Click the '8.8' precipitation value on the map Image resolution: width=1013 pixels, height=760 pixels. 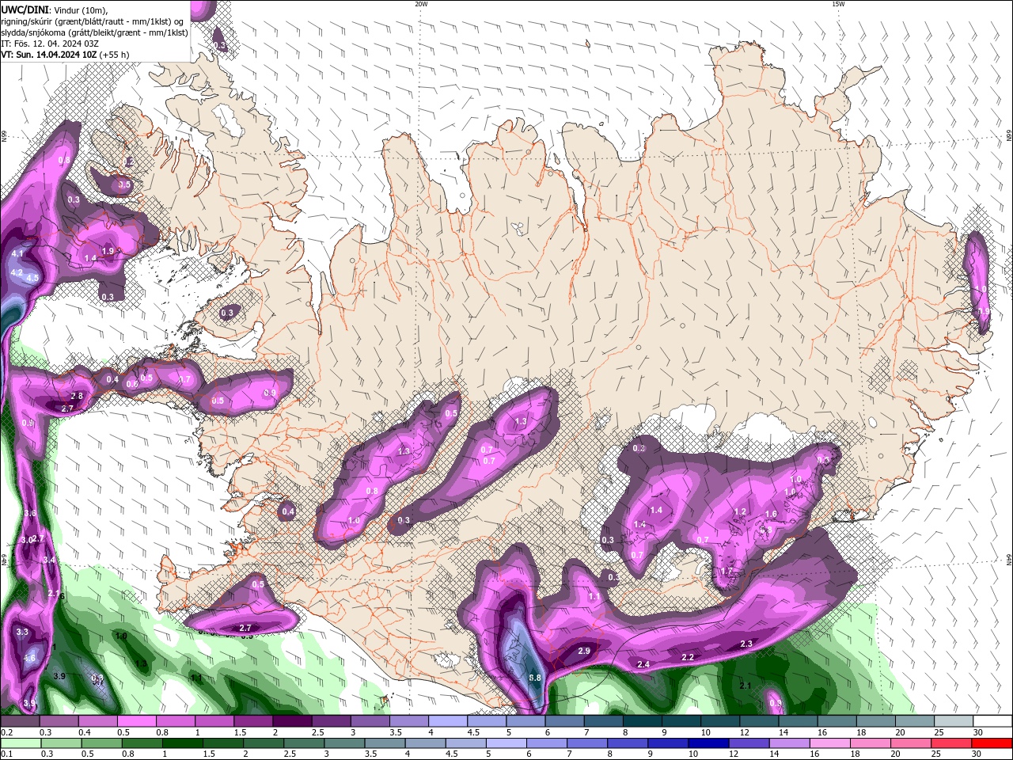pos(535,678)
